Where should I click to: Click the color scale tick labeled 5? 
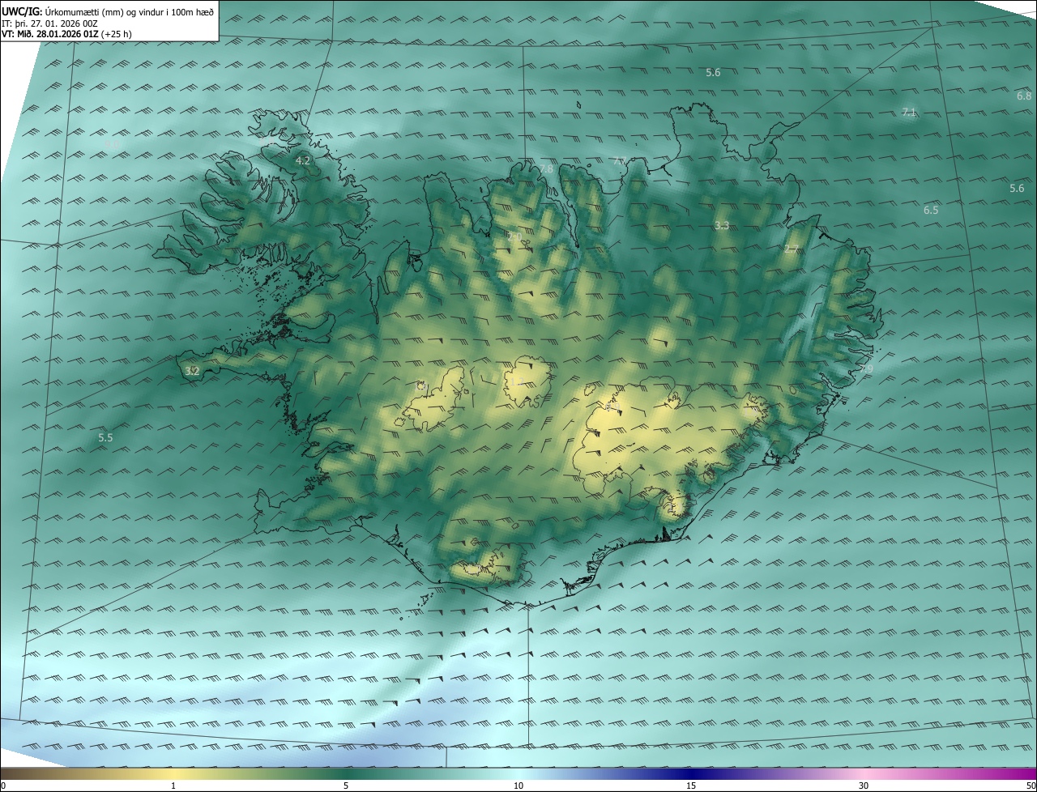pyautogui.click(x=346, y=786)
